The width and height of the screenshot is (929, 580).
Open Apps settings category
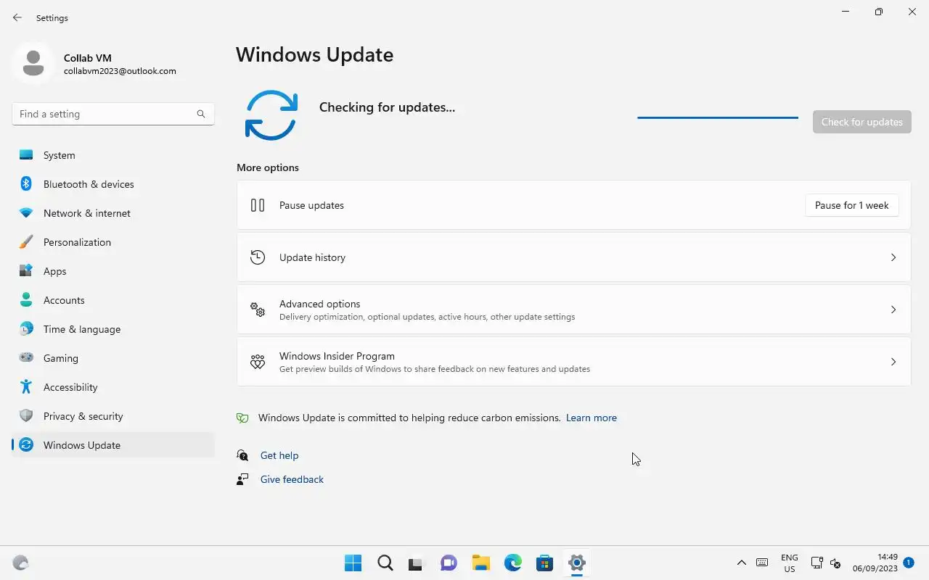(x=113, y=271)
